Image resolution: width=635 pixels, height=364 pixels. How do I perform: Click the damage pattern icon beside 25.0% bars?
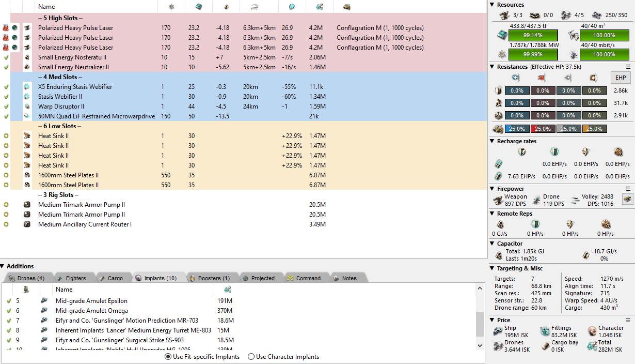point(498,129)
